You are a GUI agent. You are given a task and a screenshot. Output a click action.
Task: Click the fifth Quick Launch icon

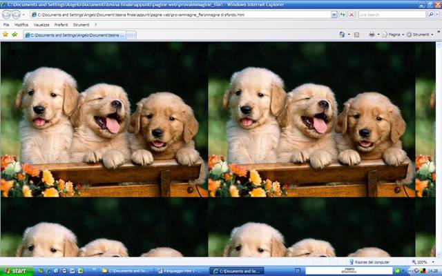72,271
